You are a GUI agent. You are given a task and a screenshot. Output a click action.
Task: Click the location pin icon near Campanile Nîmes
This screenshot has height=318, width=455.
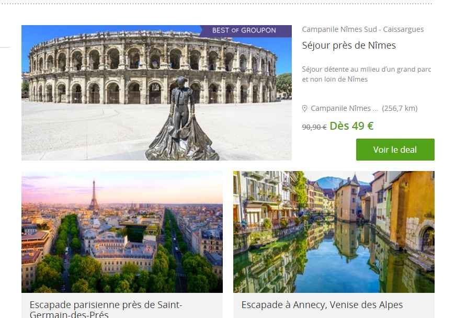coord(304,108)
